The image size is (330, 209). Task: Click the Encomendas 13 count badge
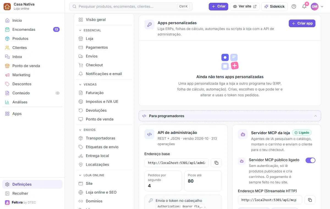pyautogui.click(x=56, y=29)
